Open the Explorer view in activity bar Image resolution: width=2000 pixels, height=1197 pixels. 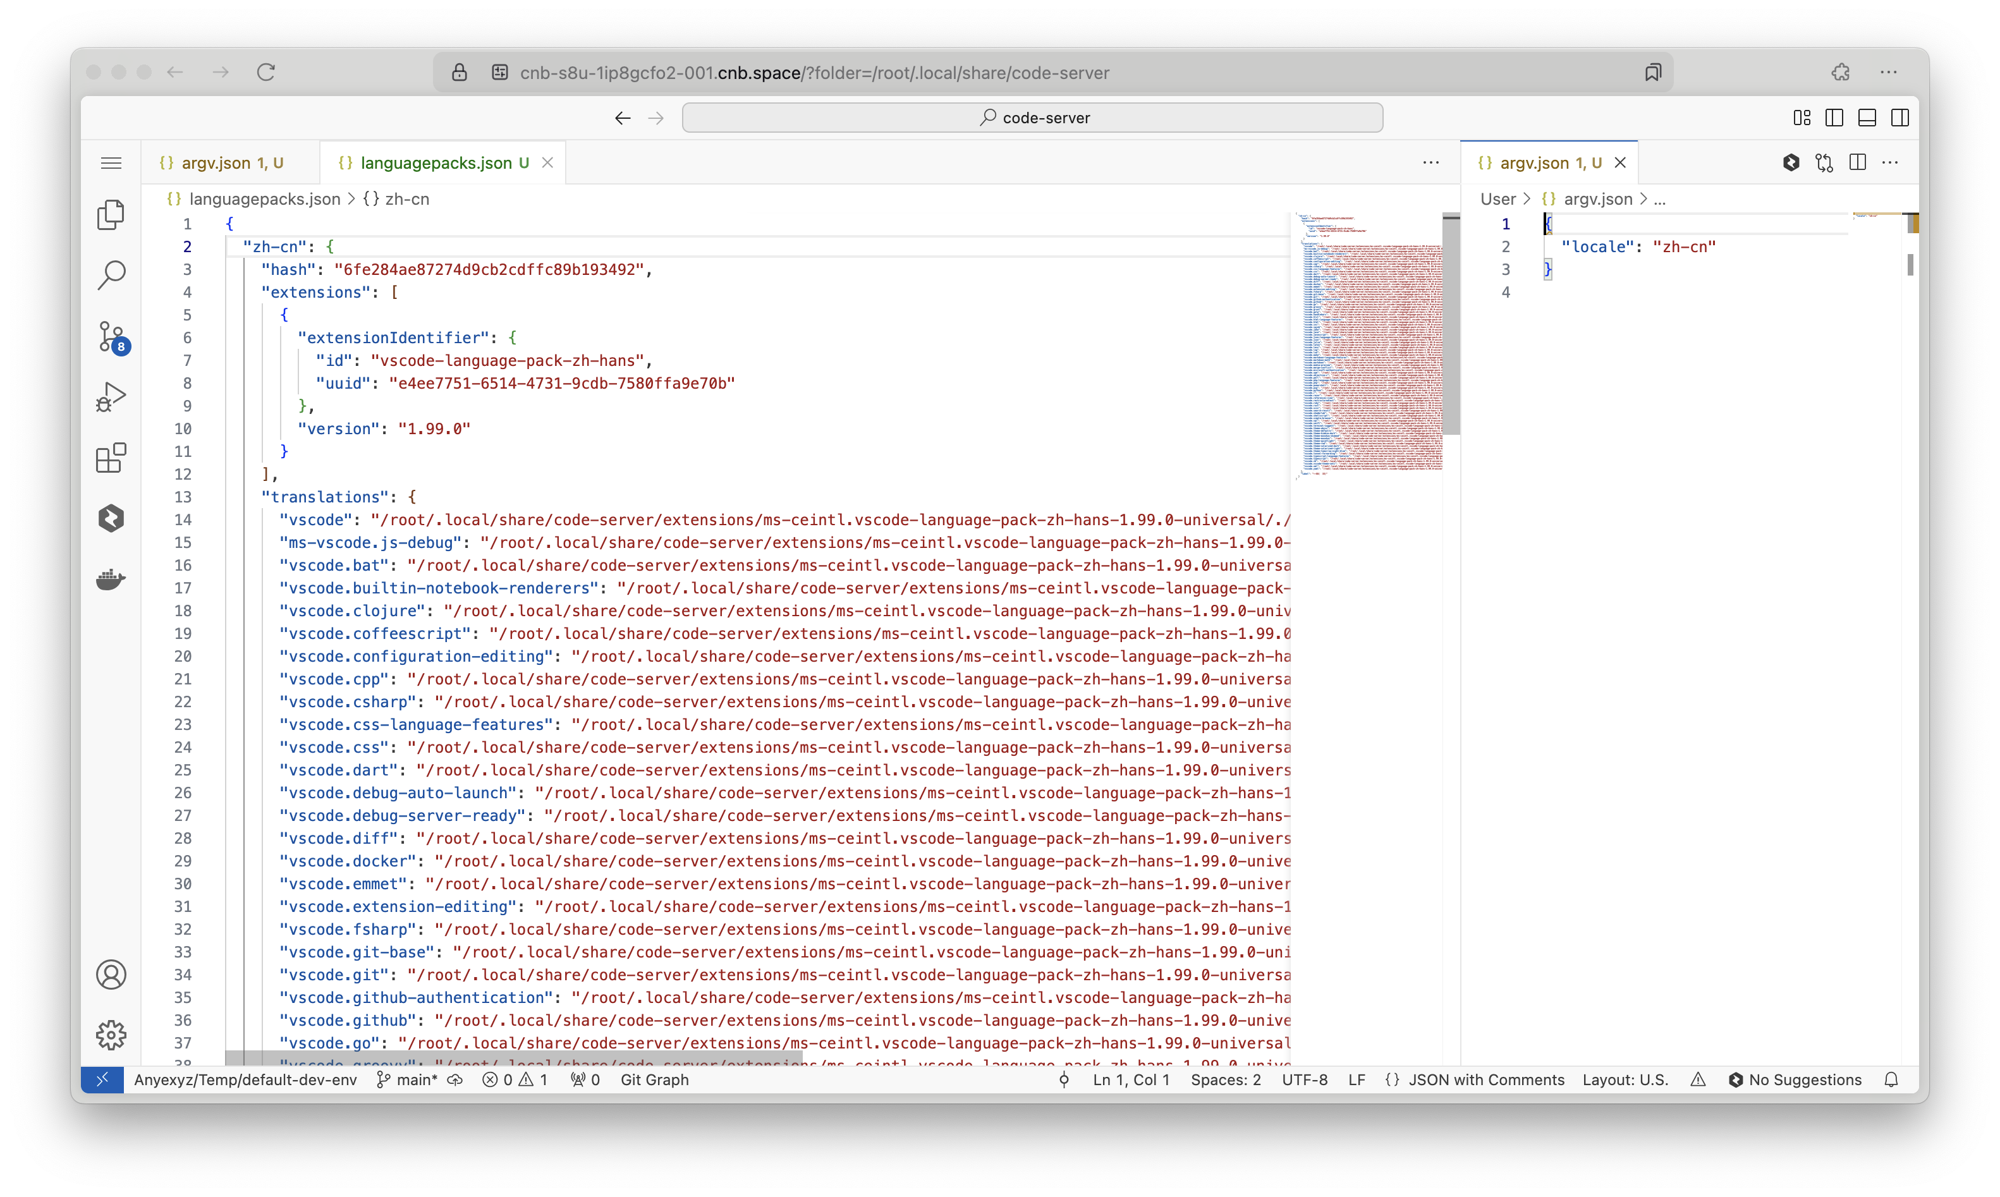[x=111, y=214]
